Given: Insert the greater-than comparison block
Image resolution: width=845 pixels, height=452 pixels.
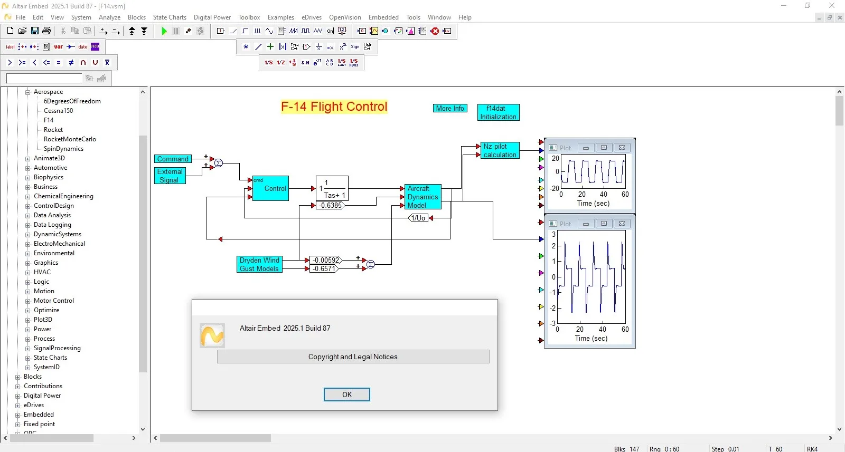Looking at the screenshot, I should (x=10, y=63).
